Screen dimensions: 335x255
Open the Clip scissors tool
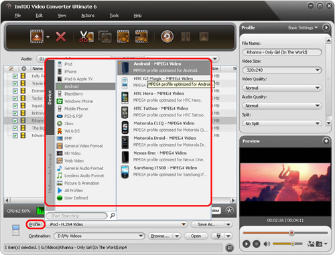pos(86,36)
